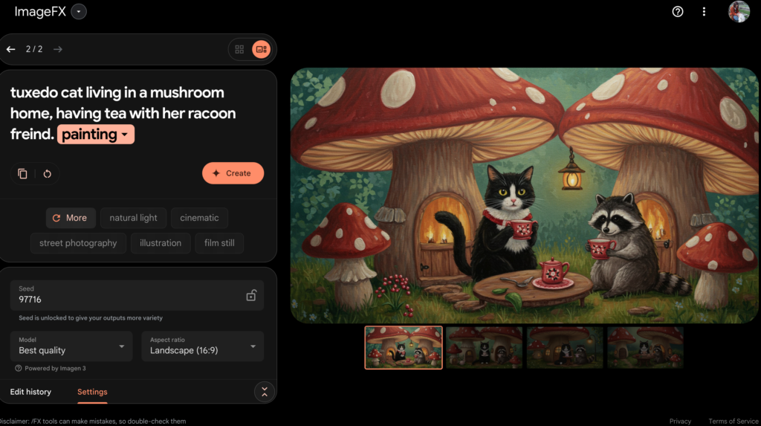
Task: Click the prompt text to edit it
Action: pos(123,113)
